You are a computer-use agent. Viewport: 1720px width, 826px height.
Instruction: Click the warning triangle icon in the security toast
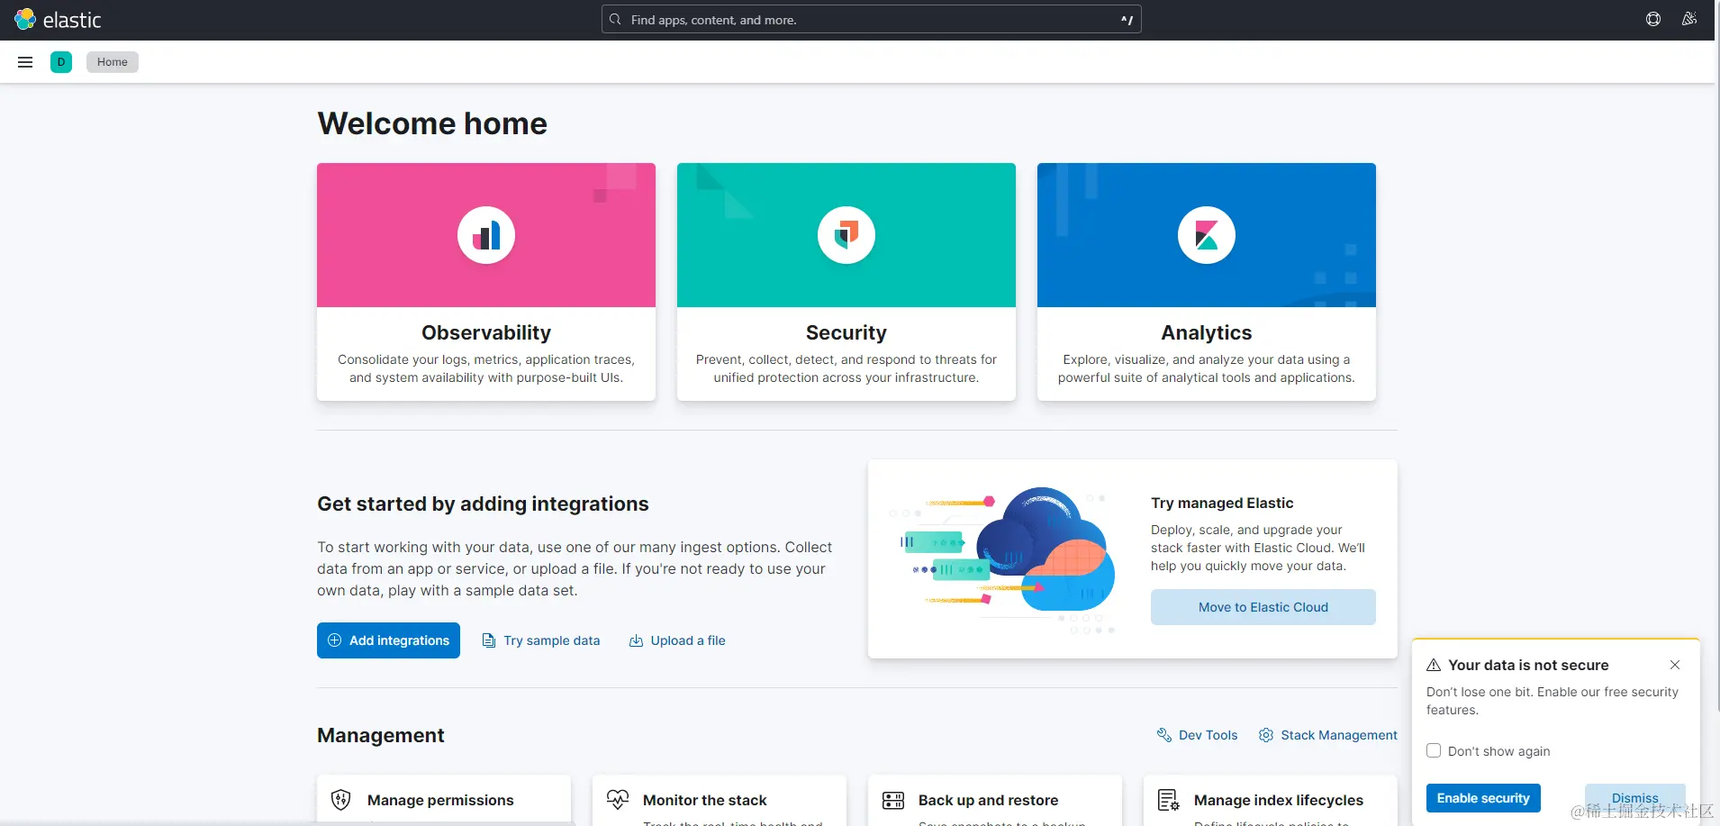click(1434, 665)
